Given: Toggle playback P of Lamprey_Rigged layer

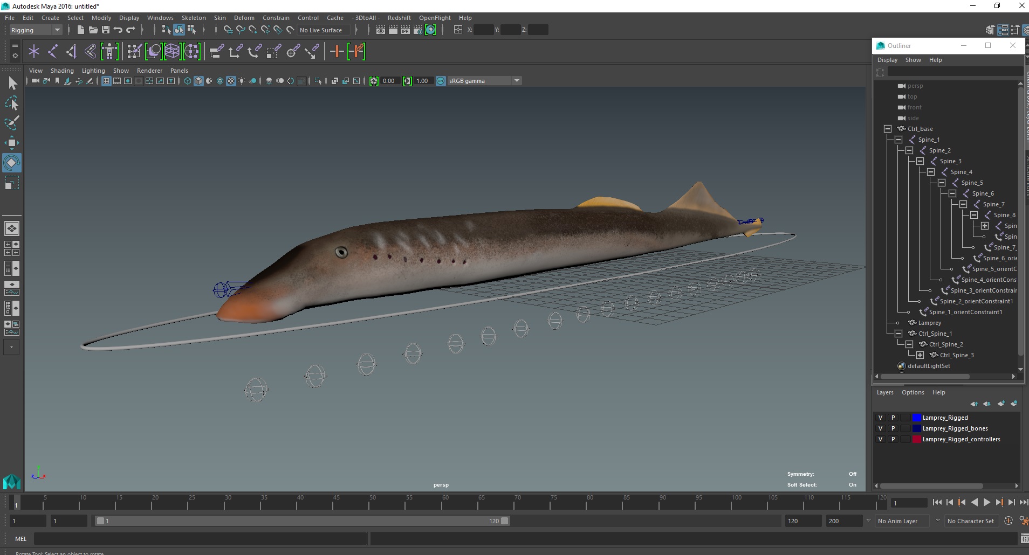Looking at the screenshot, I should click(x=893, y=418).
